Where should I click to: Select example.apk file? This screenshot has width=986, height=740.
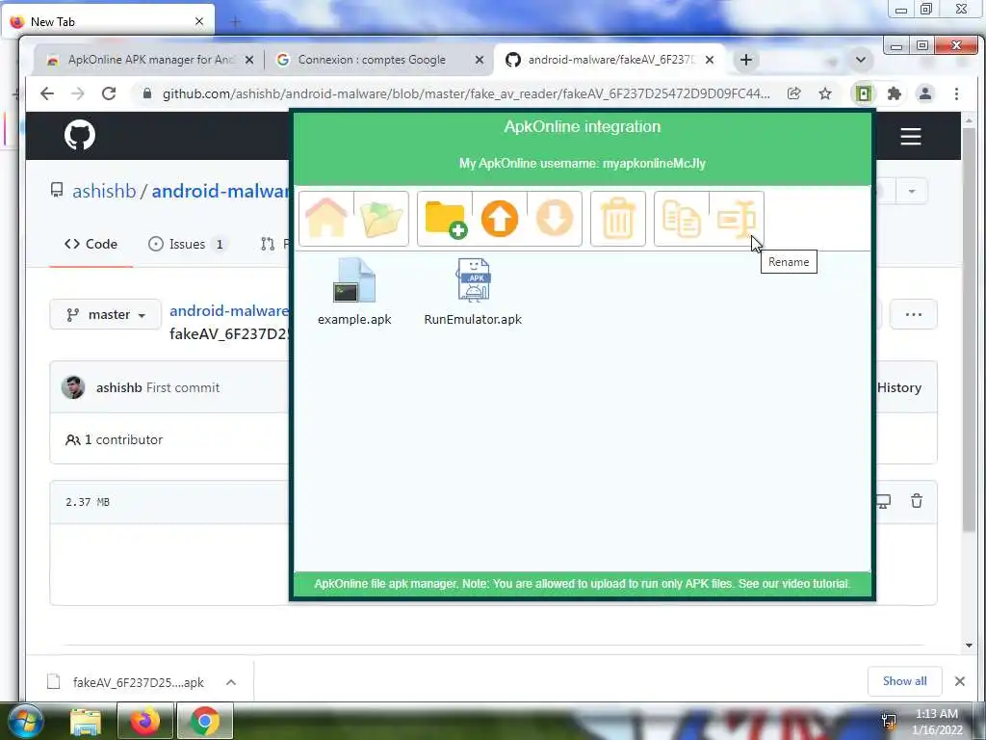354,292
